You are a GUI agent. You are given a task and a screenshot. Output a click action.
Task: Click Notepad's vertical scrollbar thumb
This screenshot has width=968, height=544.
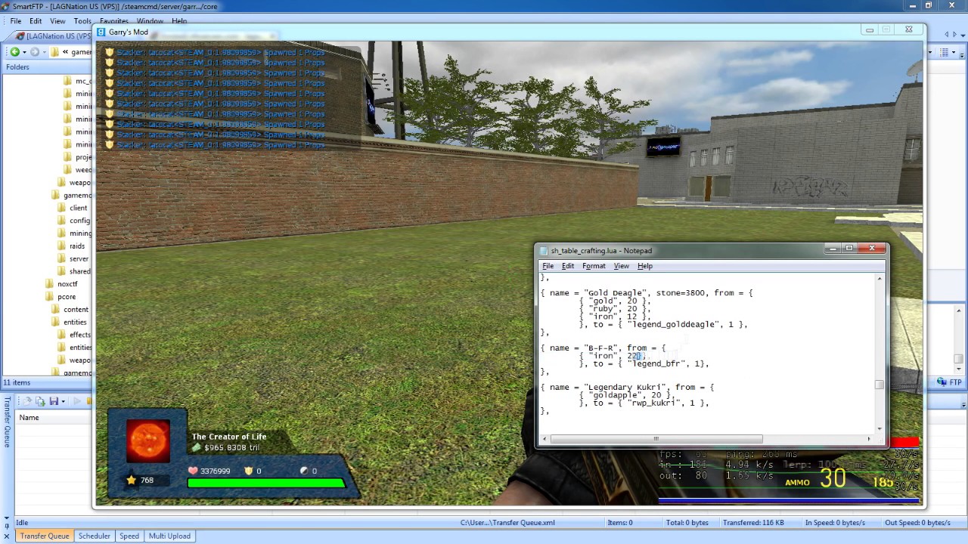click(x=880, y=385)
